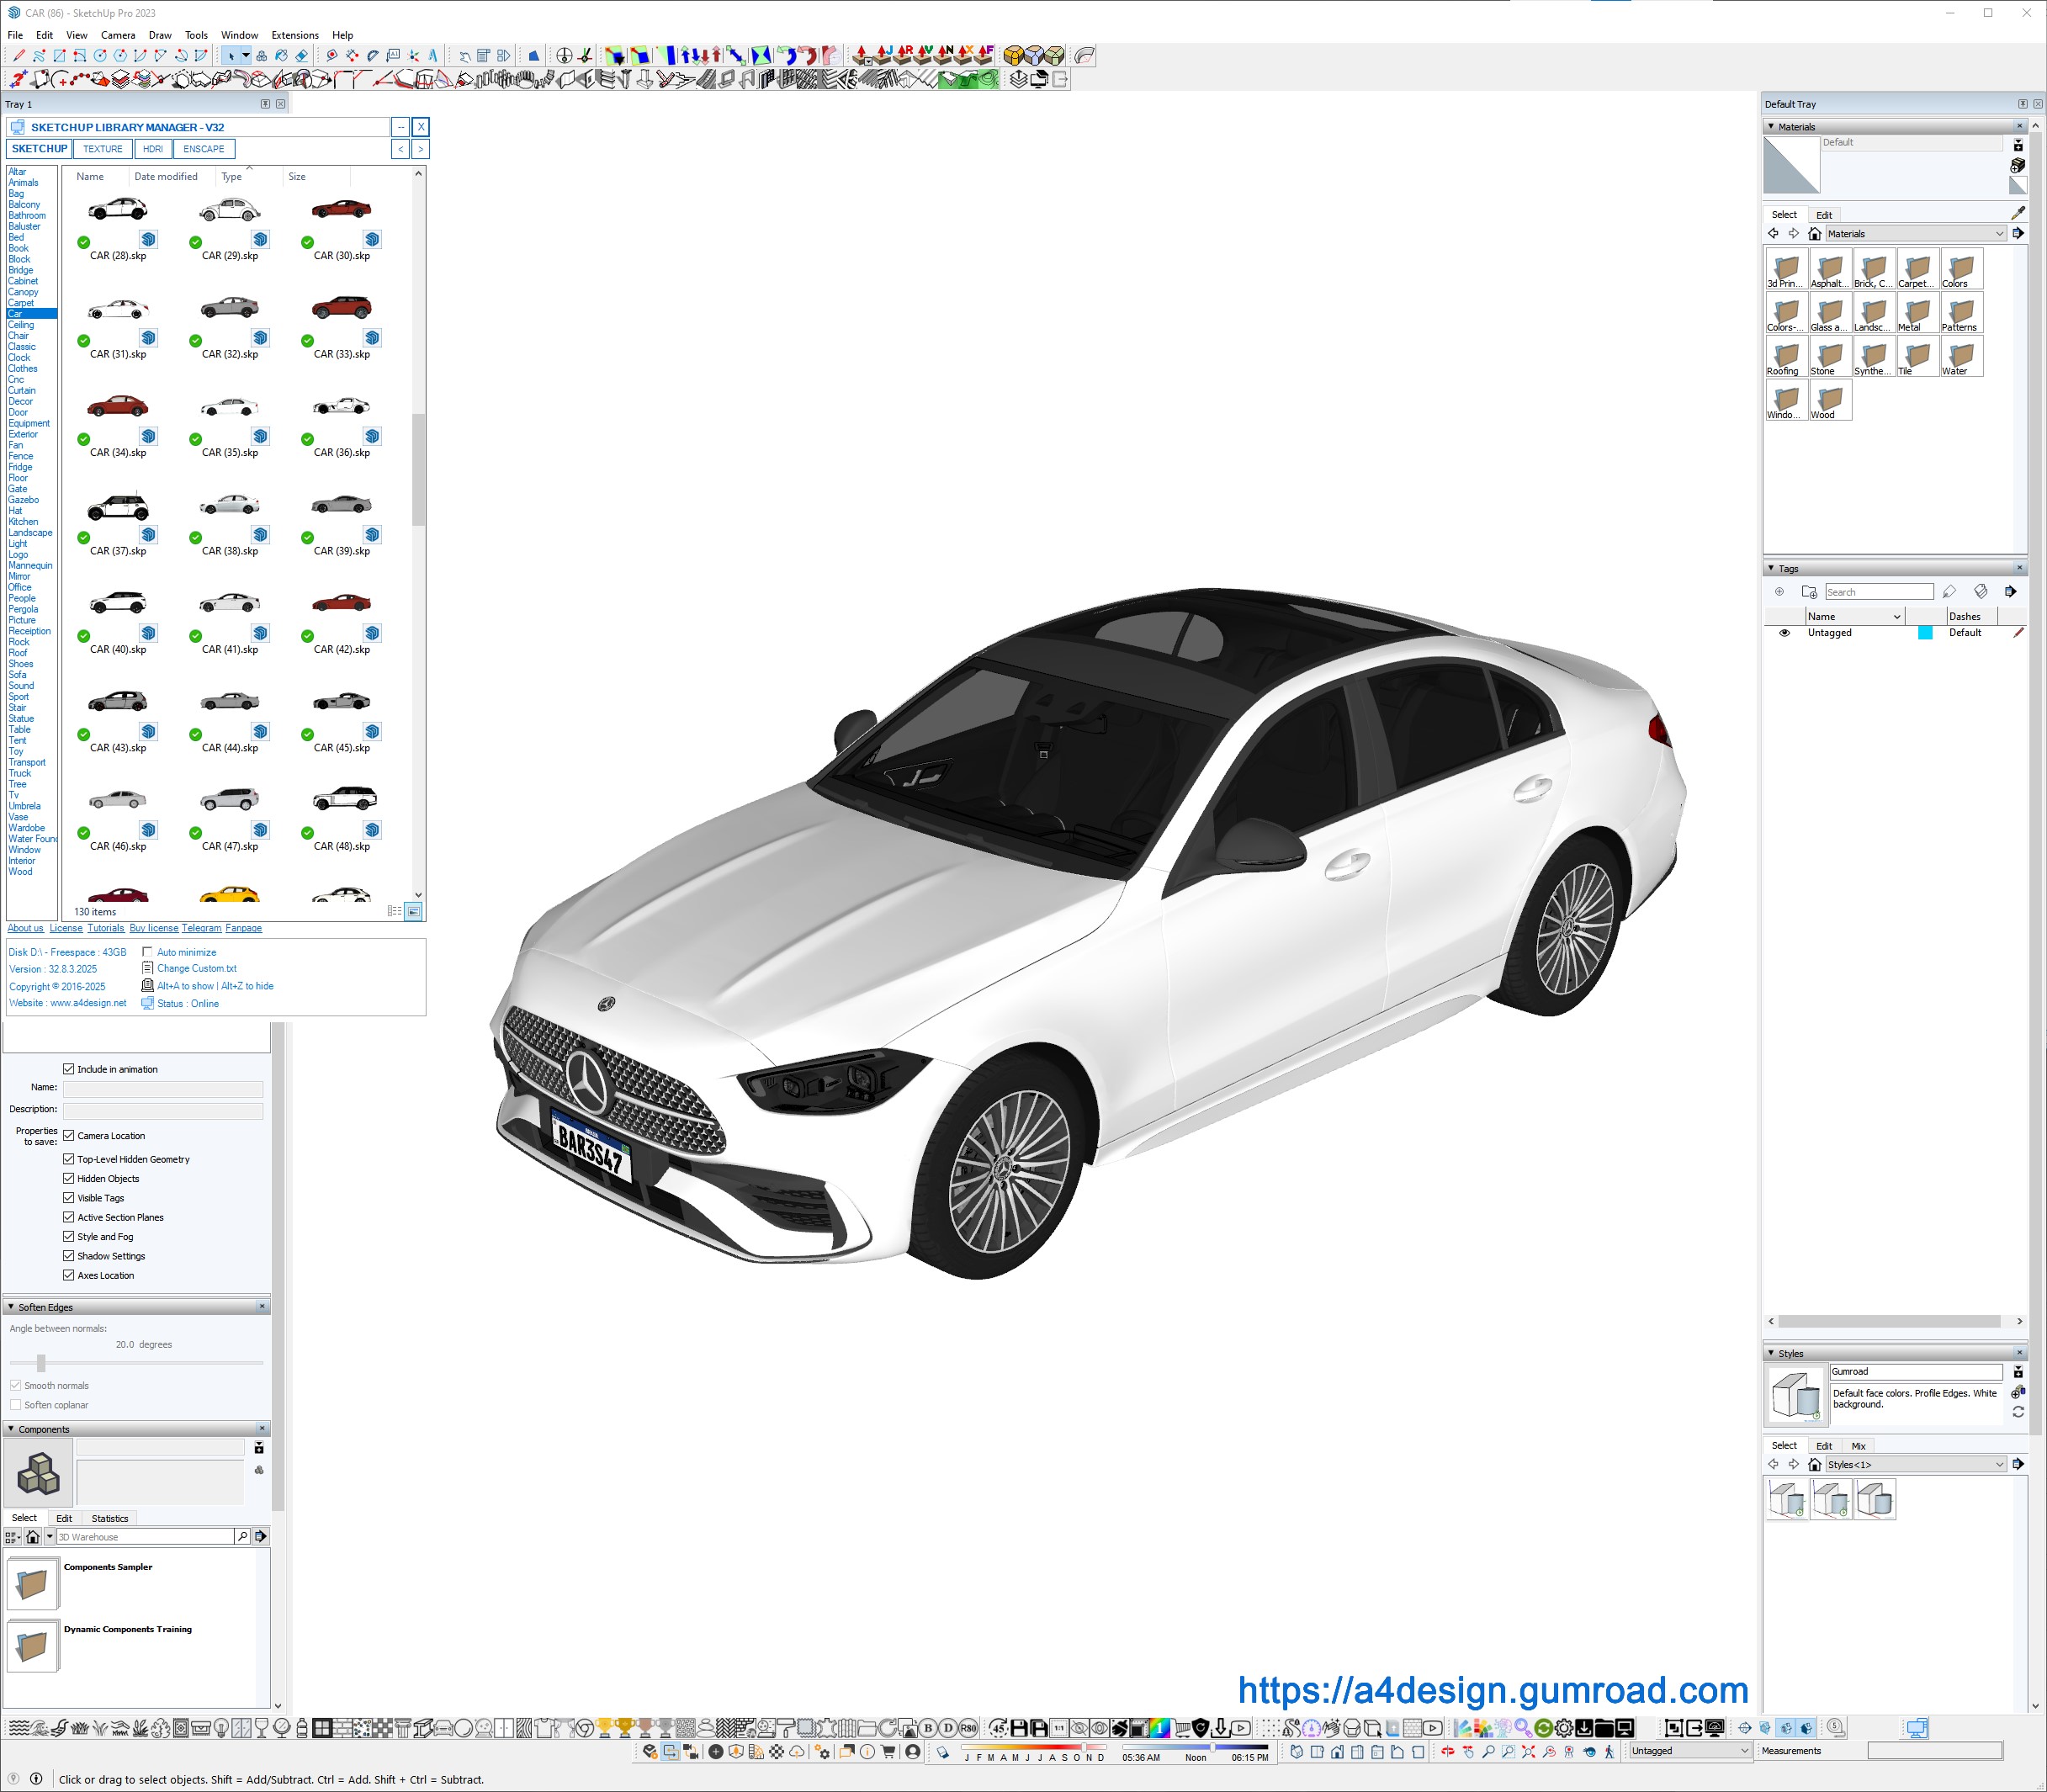Pick the Paint Bucket tool
The height and width of the screenshot is (1792, 2047).
(x=282, y=56)
